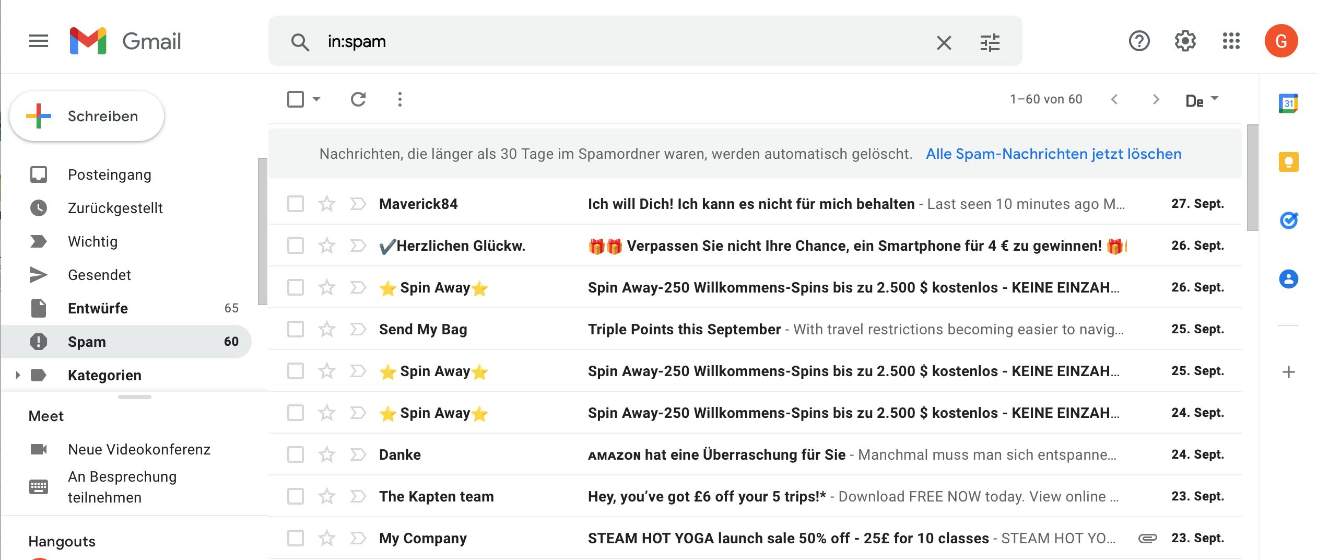Clear the search with the X icon
This screenshot has width=1317, height=560.
944,42
